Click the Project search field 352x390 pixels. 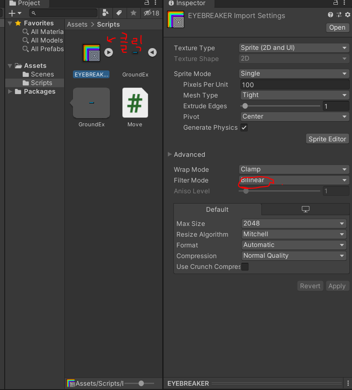(x=64, y=13)
